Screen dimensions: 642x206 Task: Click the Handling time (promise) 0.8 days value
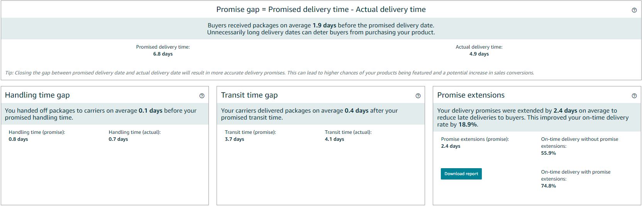[18, 139]
